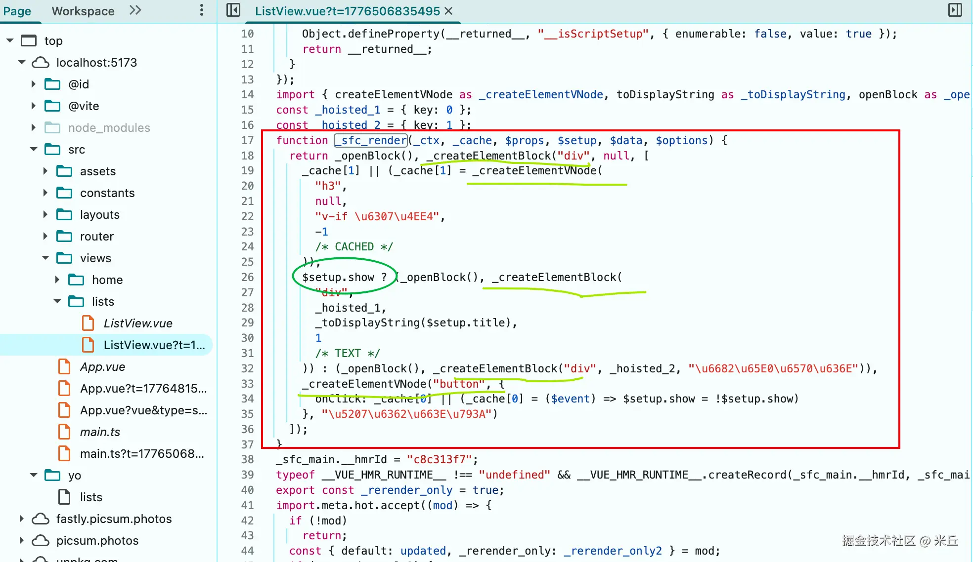The width and height of the screenshot is (973, 562).
Task: Switch to the Workspace tab
Action: click(83, 11)
